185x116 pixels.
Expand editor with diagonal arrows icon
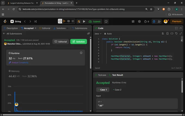[x=181, y=34]
